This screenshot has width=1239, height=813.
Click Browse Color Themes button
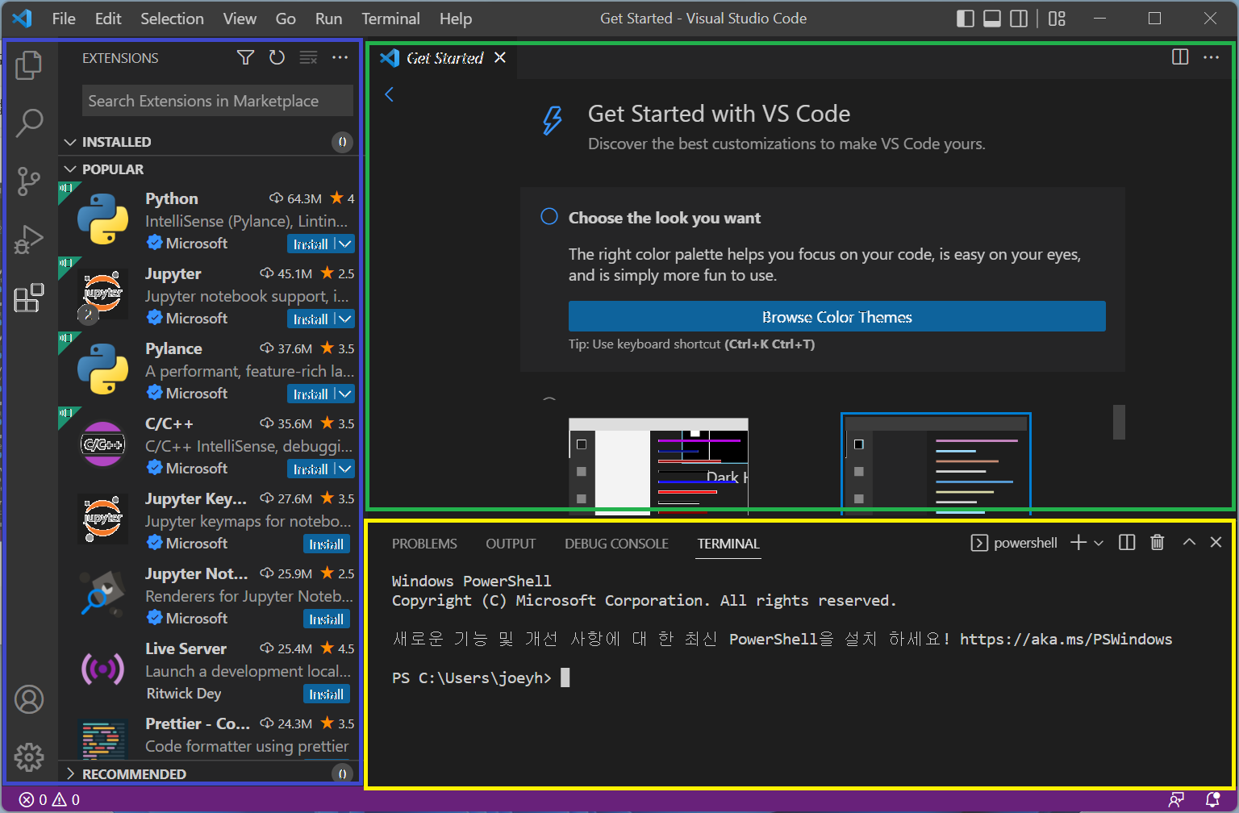point(836,316)
